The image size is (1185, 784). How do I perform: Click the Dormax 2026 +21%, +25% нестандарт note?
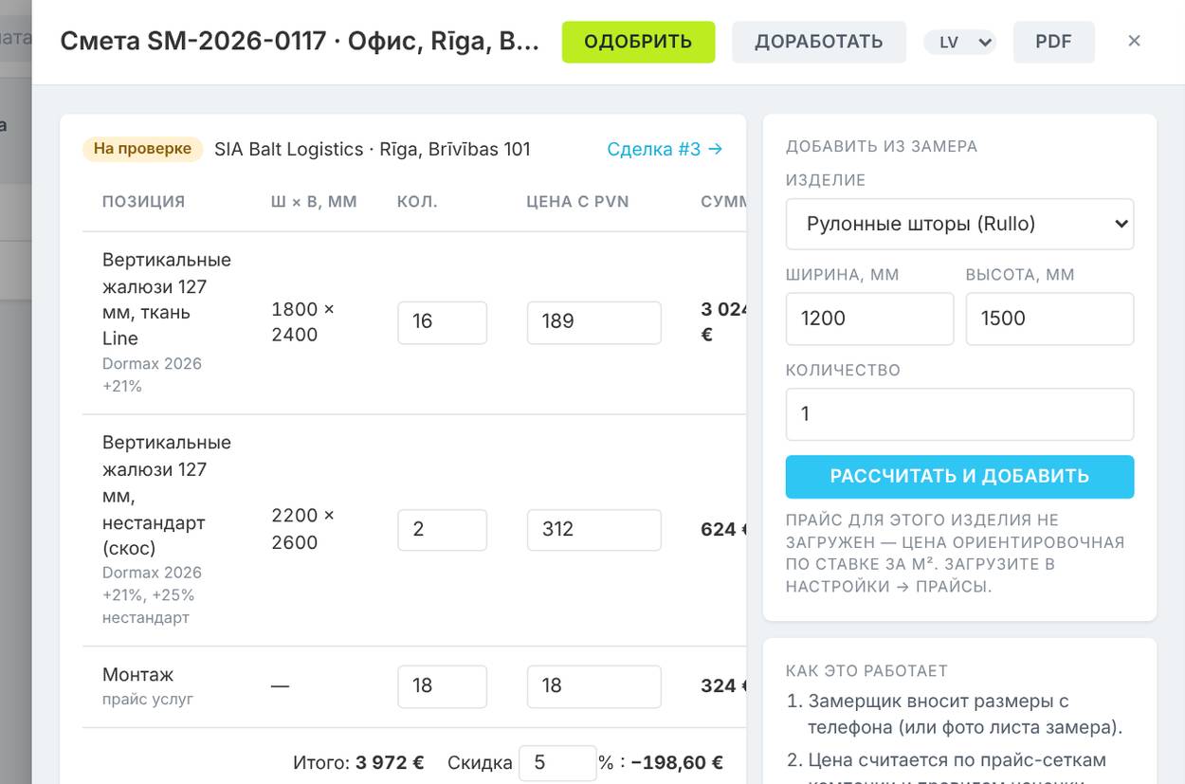(152, 594)
